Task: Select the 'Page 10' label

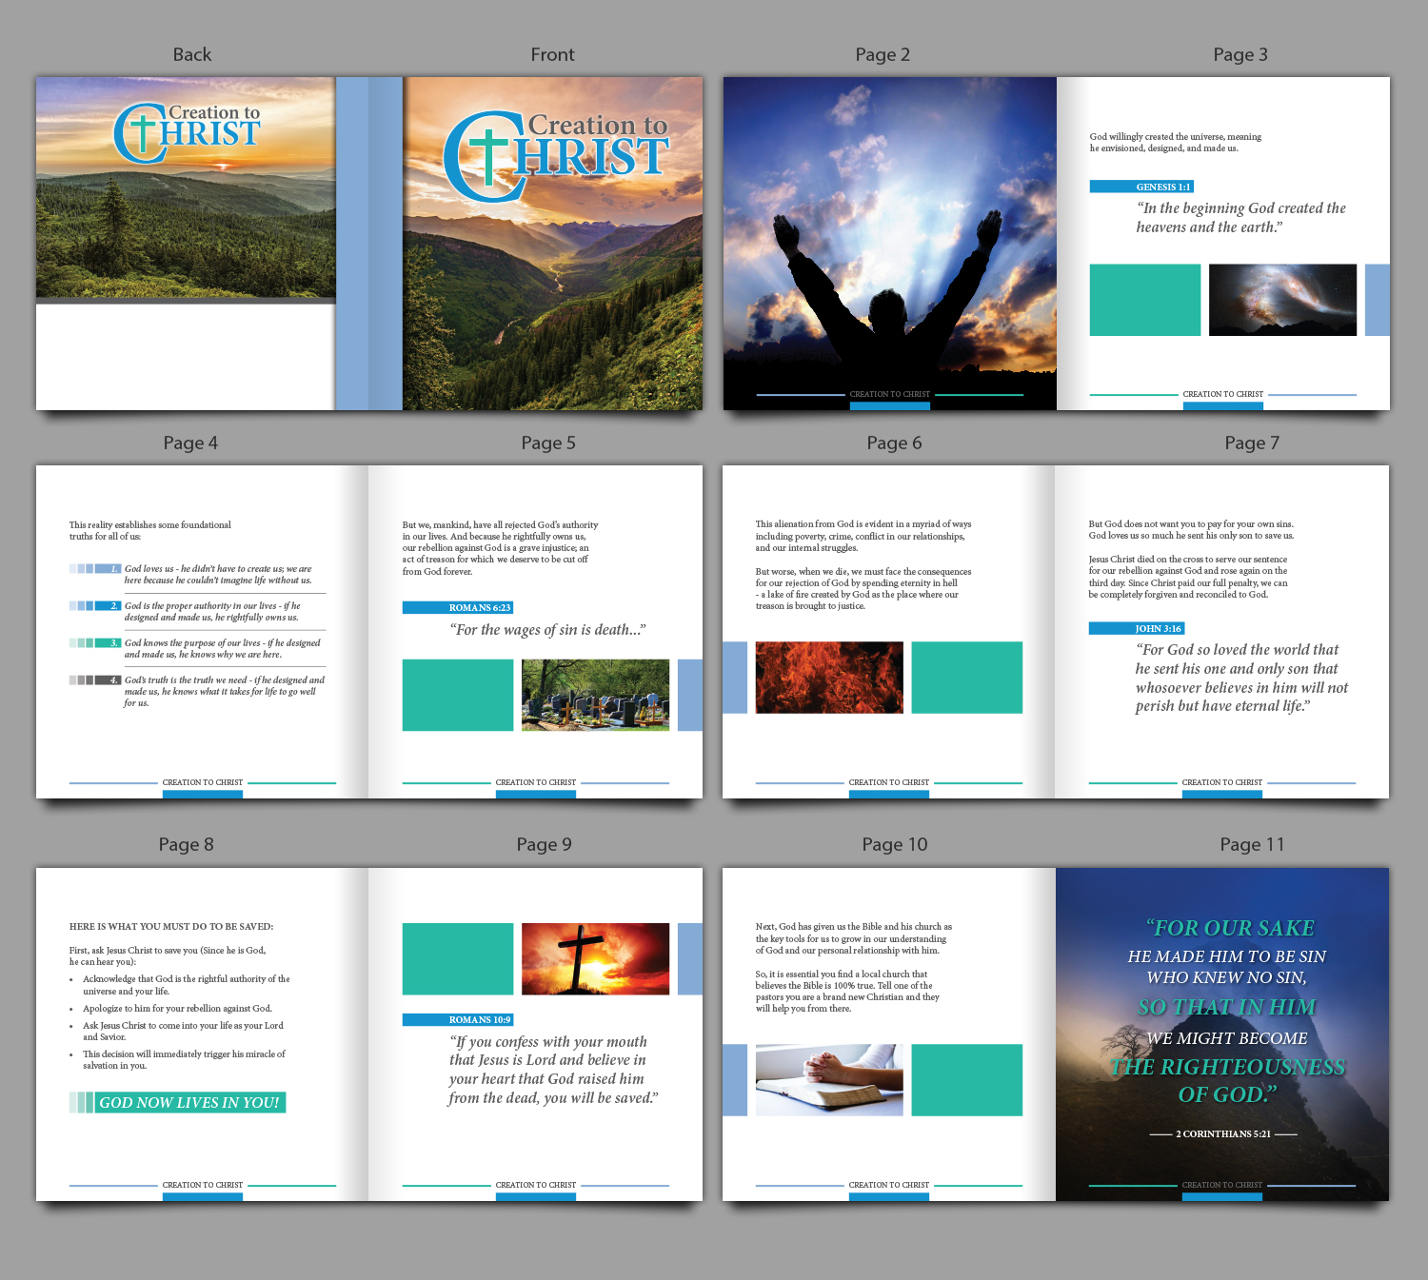Action: point(895,844)
